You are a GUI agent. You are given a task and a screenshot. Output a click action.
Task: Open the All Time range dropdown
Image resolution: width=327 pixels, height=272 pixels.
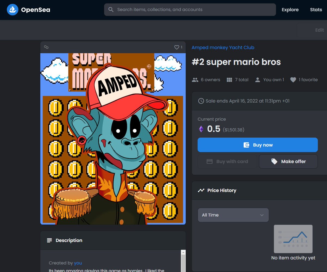(233, 215)
